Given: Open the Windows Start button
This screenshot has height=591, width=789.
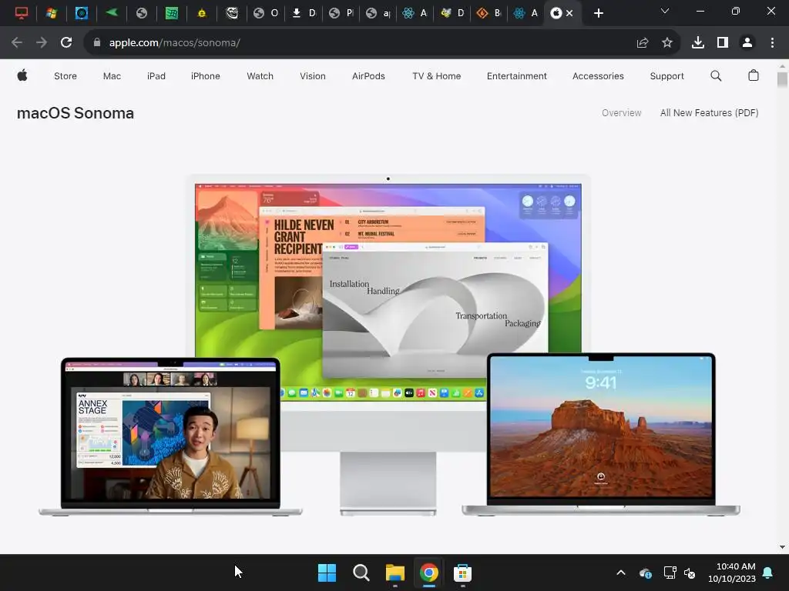Looking at the screenshot, I should 327,573.
